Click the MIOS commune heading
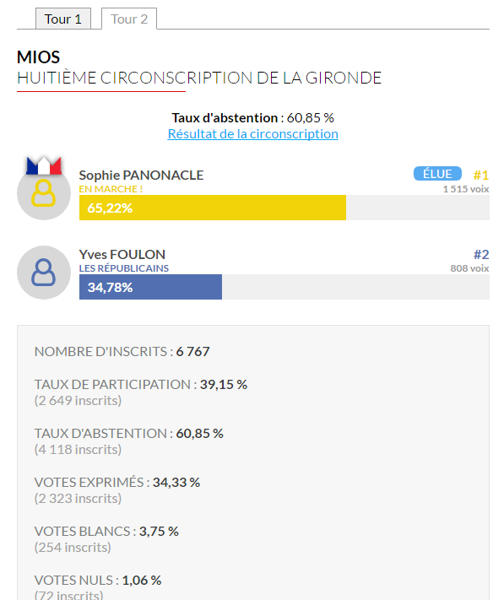 38,57
